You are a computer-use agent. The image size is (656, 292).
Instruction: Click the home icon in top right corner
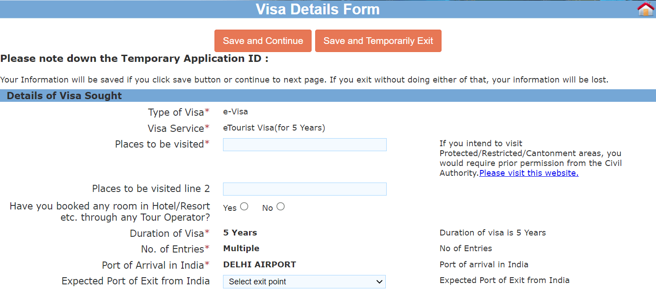coord(645,9)
